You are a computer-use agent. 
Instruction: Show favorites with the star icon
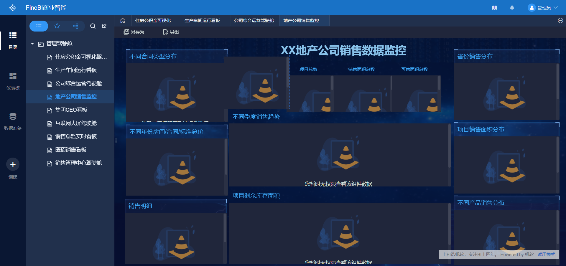point(57,26)
